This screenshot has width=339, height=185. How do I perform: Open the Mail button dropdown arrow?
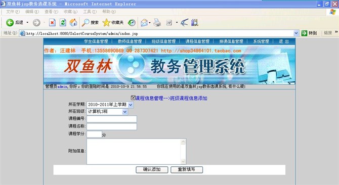click(x=150, y=22)
